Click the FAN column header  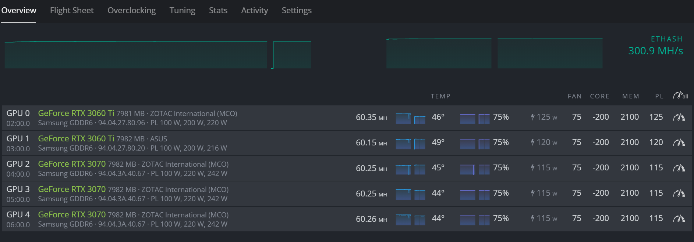pyautogui.click(x=575, y=96)
